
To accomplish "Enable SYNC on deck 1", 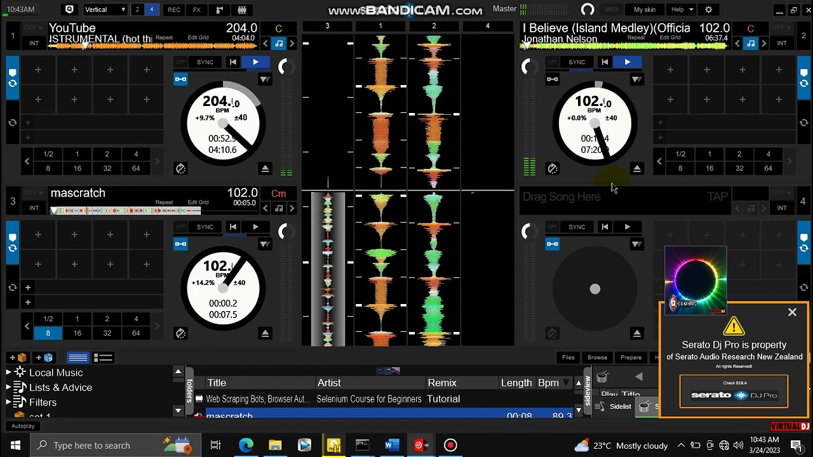I will pyautogui.click(x=205, y=62).
